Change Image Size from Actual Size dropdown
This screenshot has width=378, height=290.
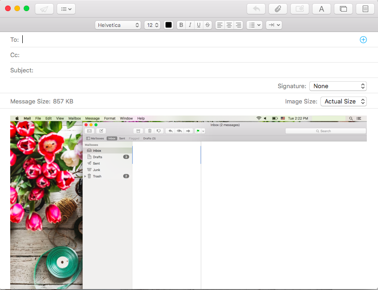(x=343, y=101)
